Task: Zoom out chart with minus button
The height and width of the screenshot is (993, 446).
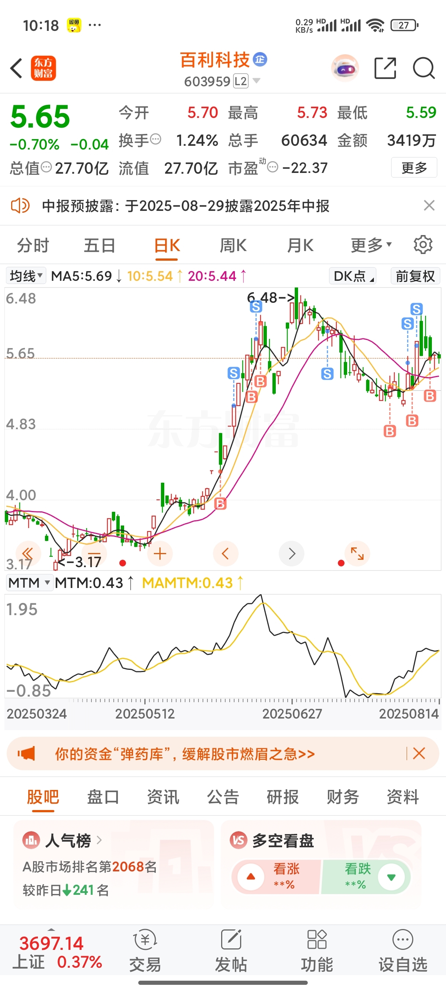Action: click(x=94, y=553)
